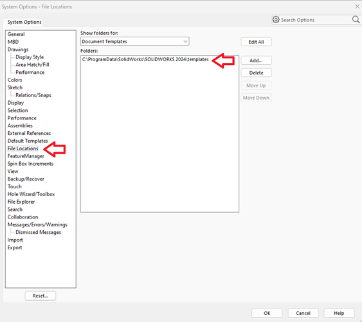
Task: Select the SOLIDWORKS 2024 templates folder path
Action: tap(145, 59)
